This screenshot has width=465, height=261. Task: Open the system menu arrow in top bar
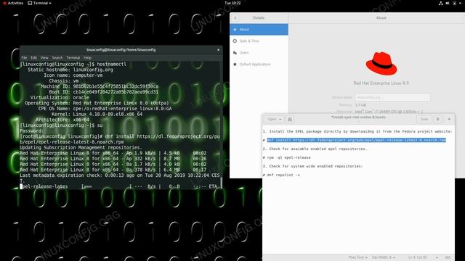coord(460,3)
